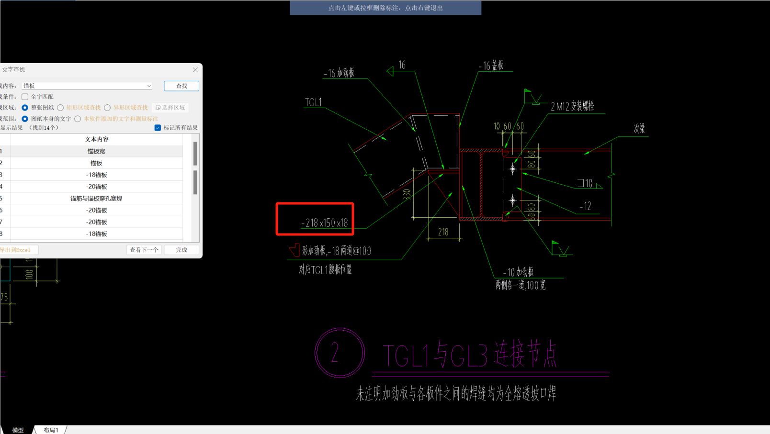The width and height of the screenshot is (770, 434).
Task: Close the 文字查找 dialog
Action: 195,70
